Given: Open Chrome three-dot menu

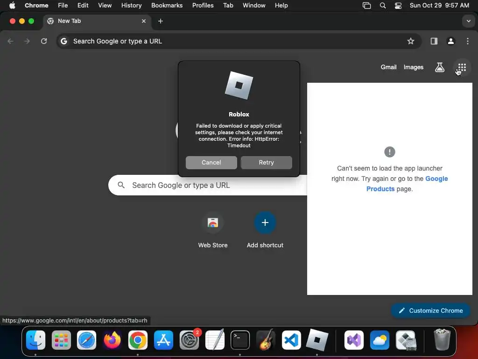Looking at the screenshot, I should 467,41.
